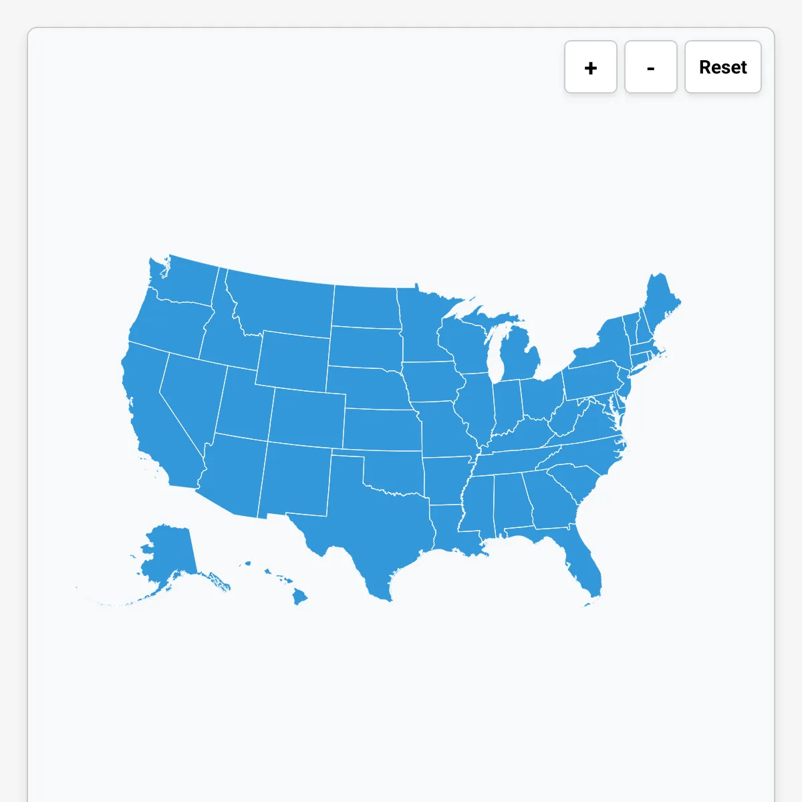Select Arizona on the map
The image size is (802, 802).
click(231, 475)
